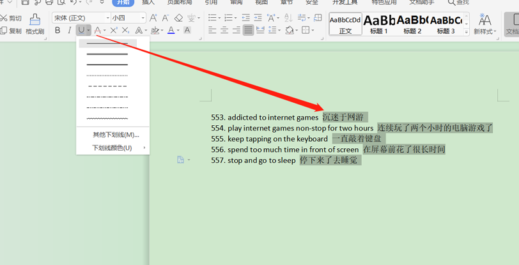Click the Increase Indent icon
The width and height of the screenshot is (519, 265).
tap(258, 17)
